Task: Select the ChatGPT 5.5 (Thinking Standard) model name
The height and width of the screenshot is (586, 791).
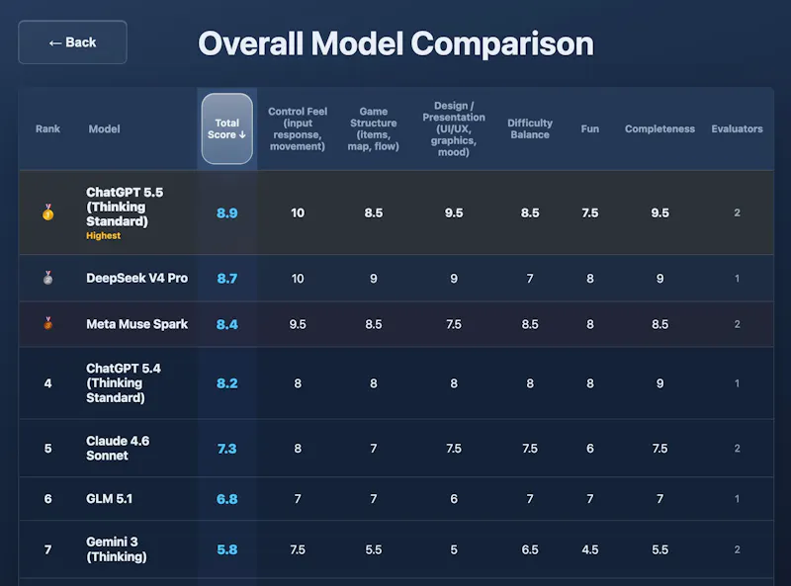Action: 125,207
